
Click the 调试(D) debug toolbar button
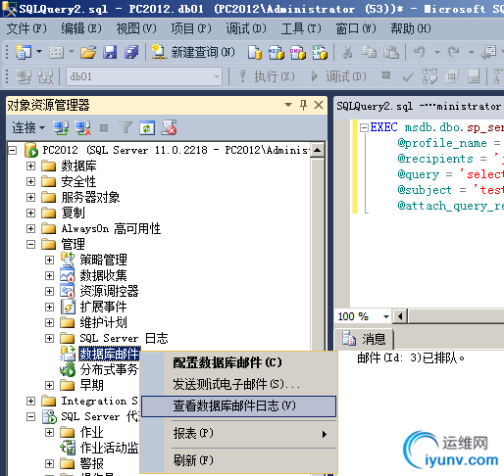click(338, 76)
